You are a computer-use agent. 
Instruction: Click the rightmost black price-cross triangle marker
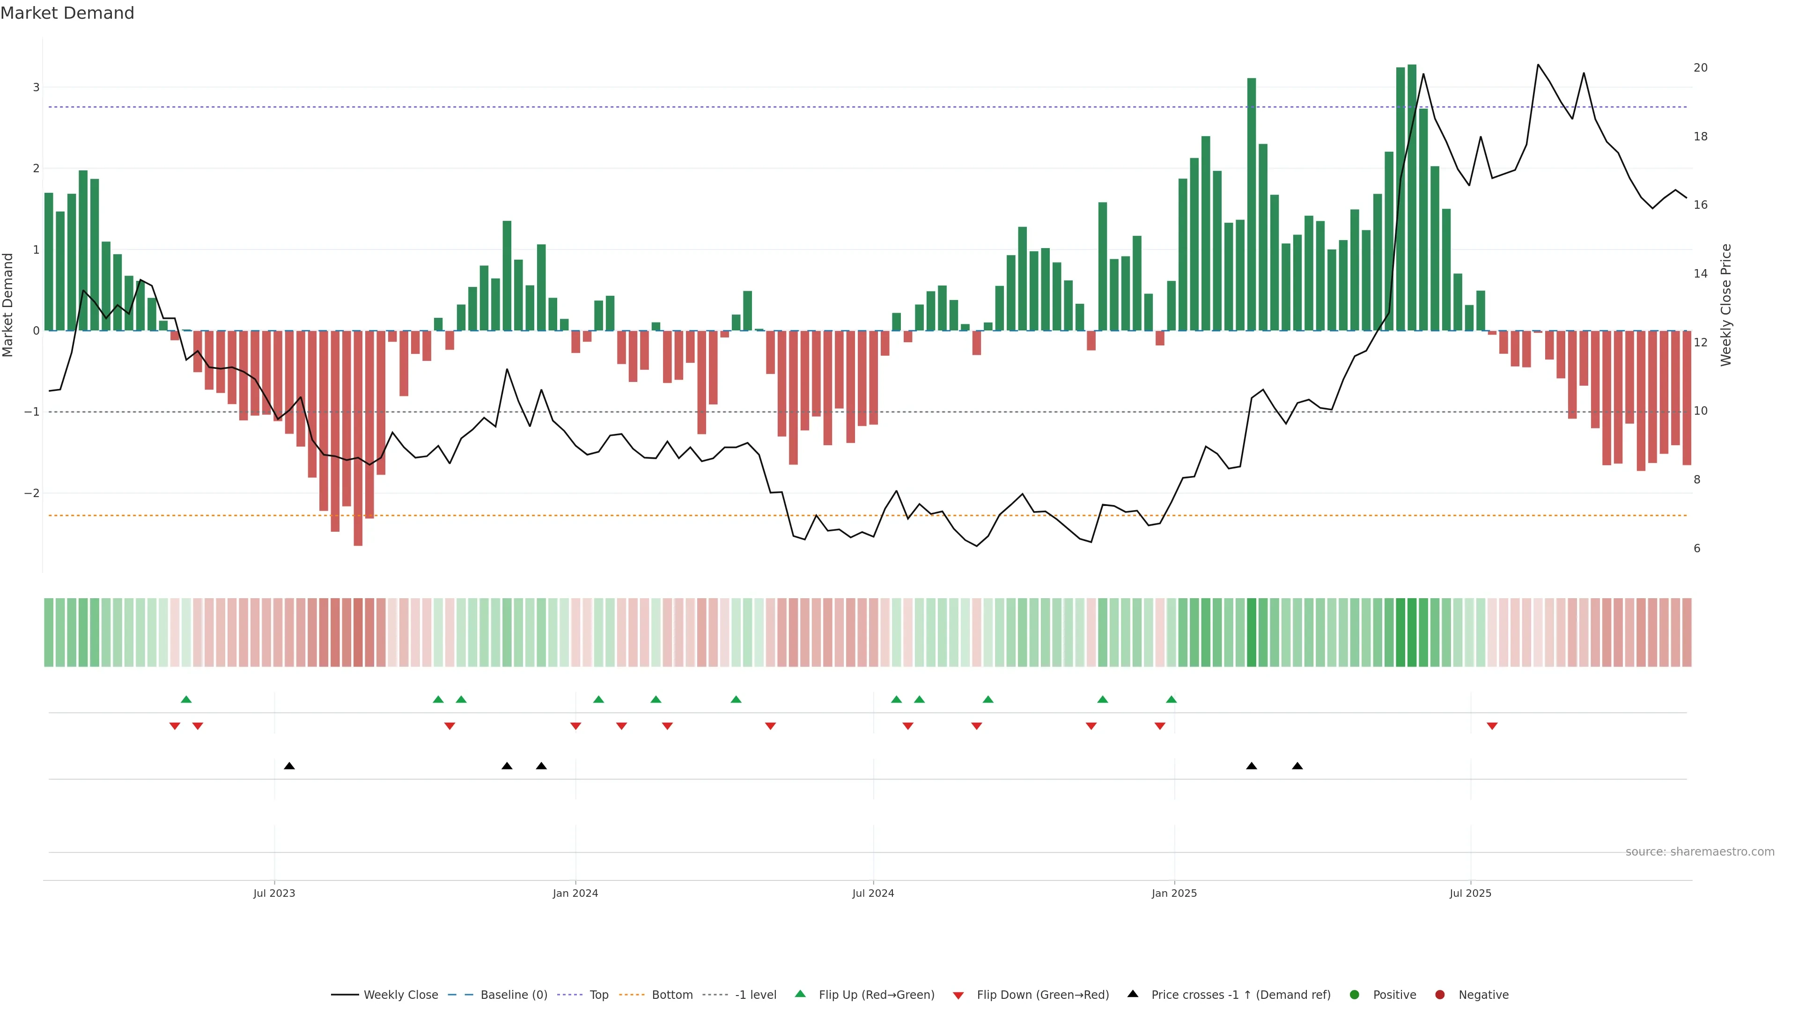[x=1297, y=766]
